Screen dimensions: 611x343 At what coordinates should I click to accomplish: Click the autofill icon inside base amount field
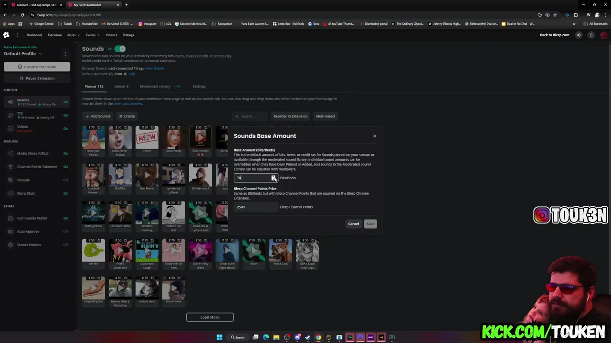[274, 178]
